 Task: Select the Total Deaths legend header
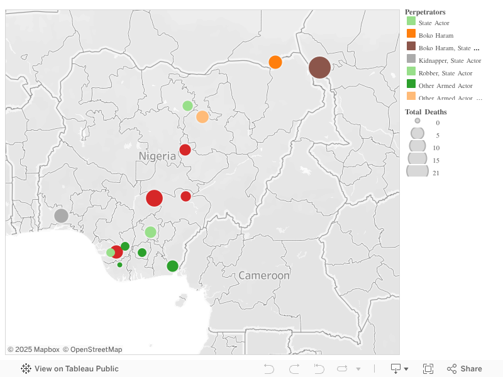click(x=427, y=112)
